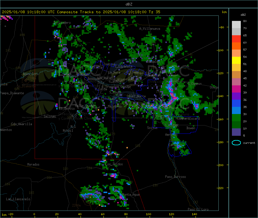
Task: Click the Lag.Llancanelo map label
Action: click(x=18, y=199)
